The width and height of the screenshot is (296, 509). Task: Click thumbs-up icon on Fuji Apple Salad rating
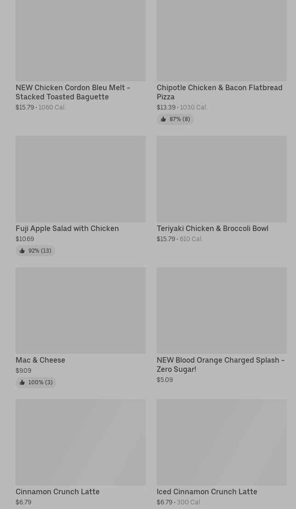[x=22, y=251]
